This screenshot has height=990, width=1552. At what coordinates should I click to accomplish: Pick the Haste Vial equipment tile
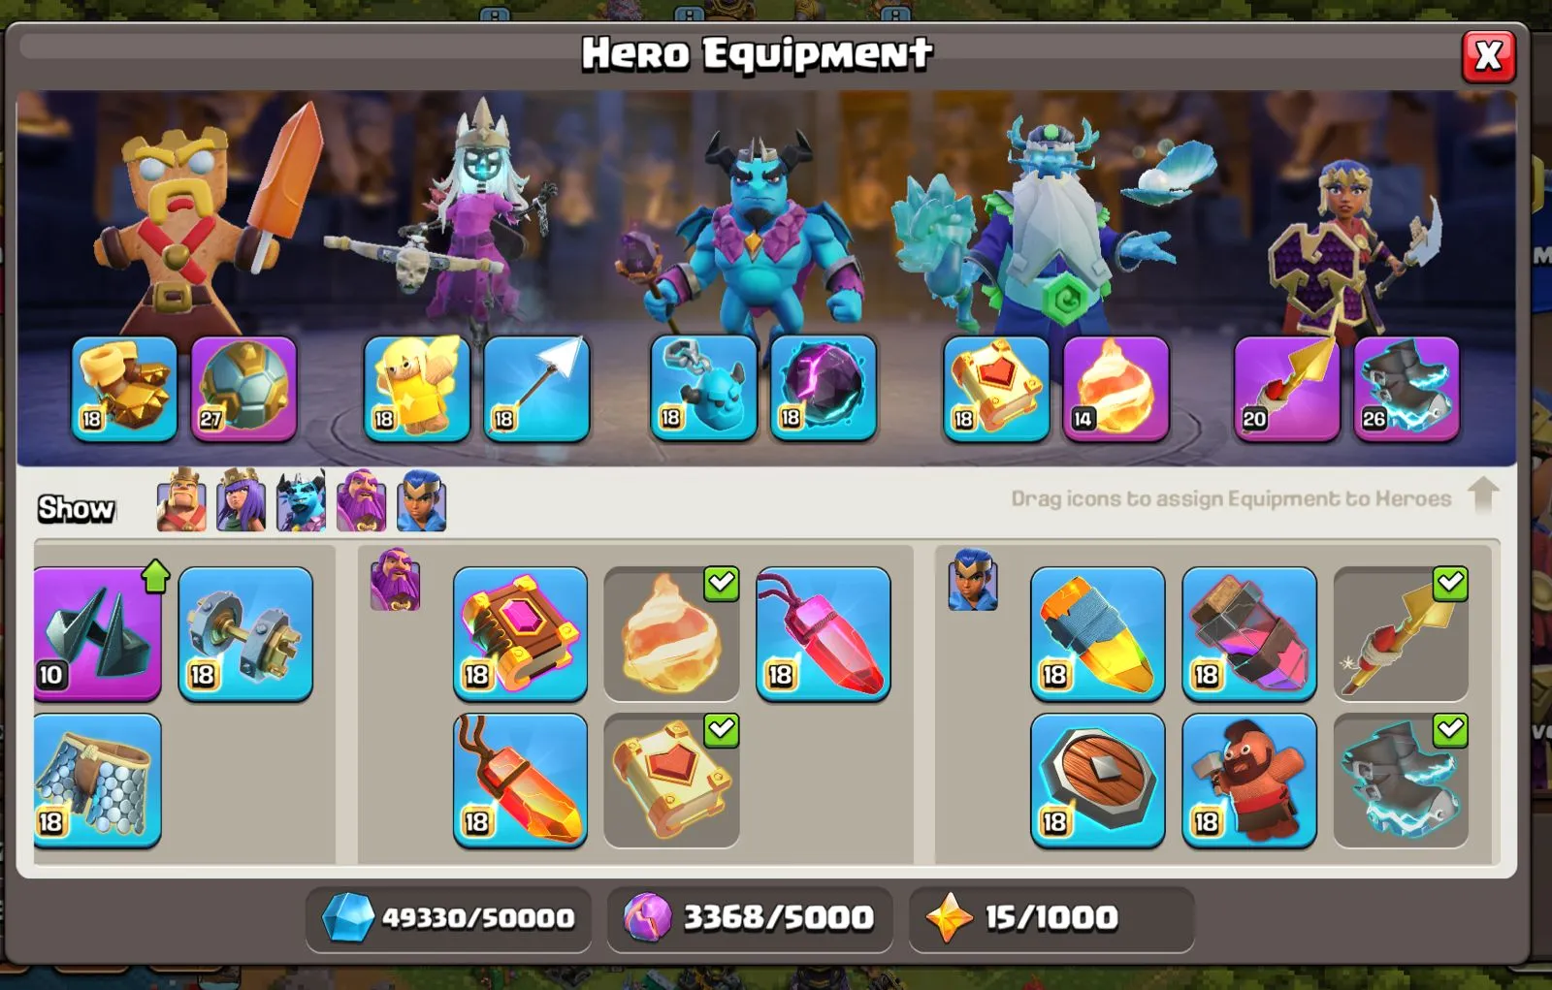(1249, 634)
